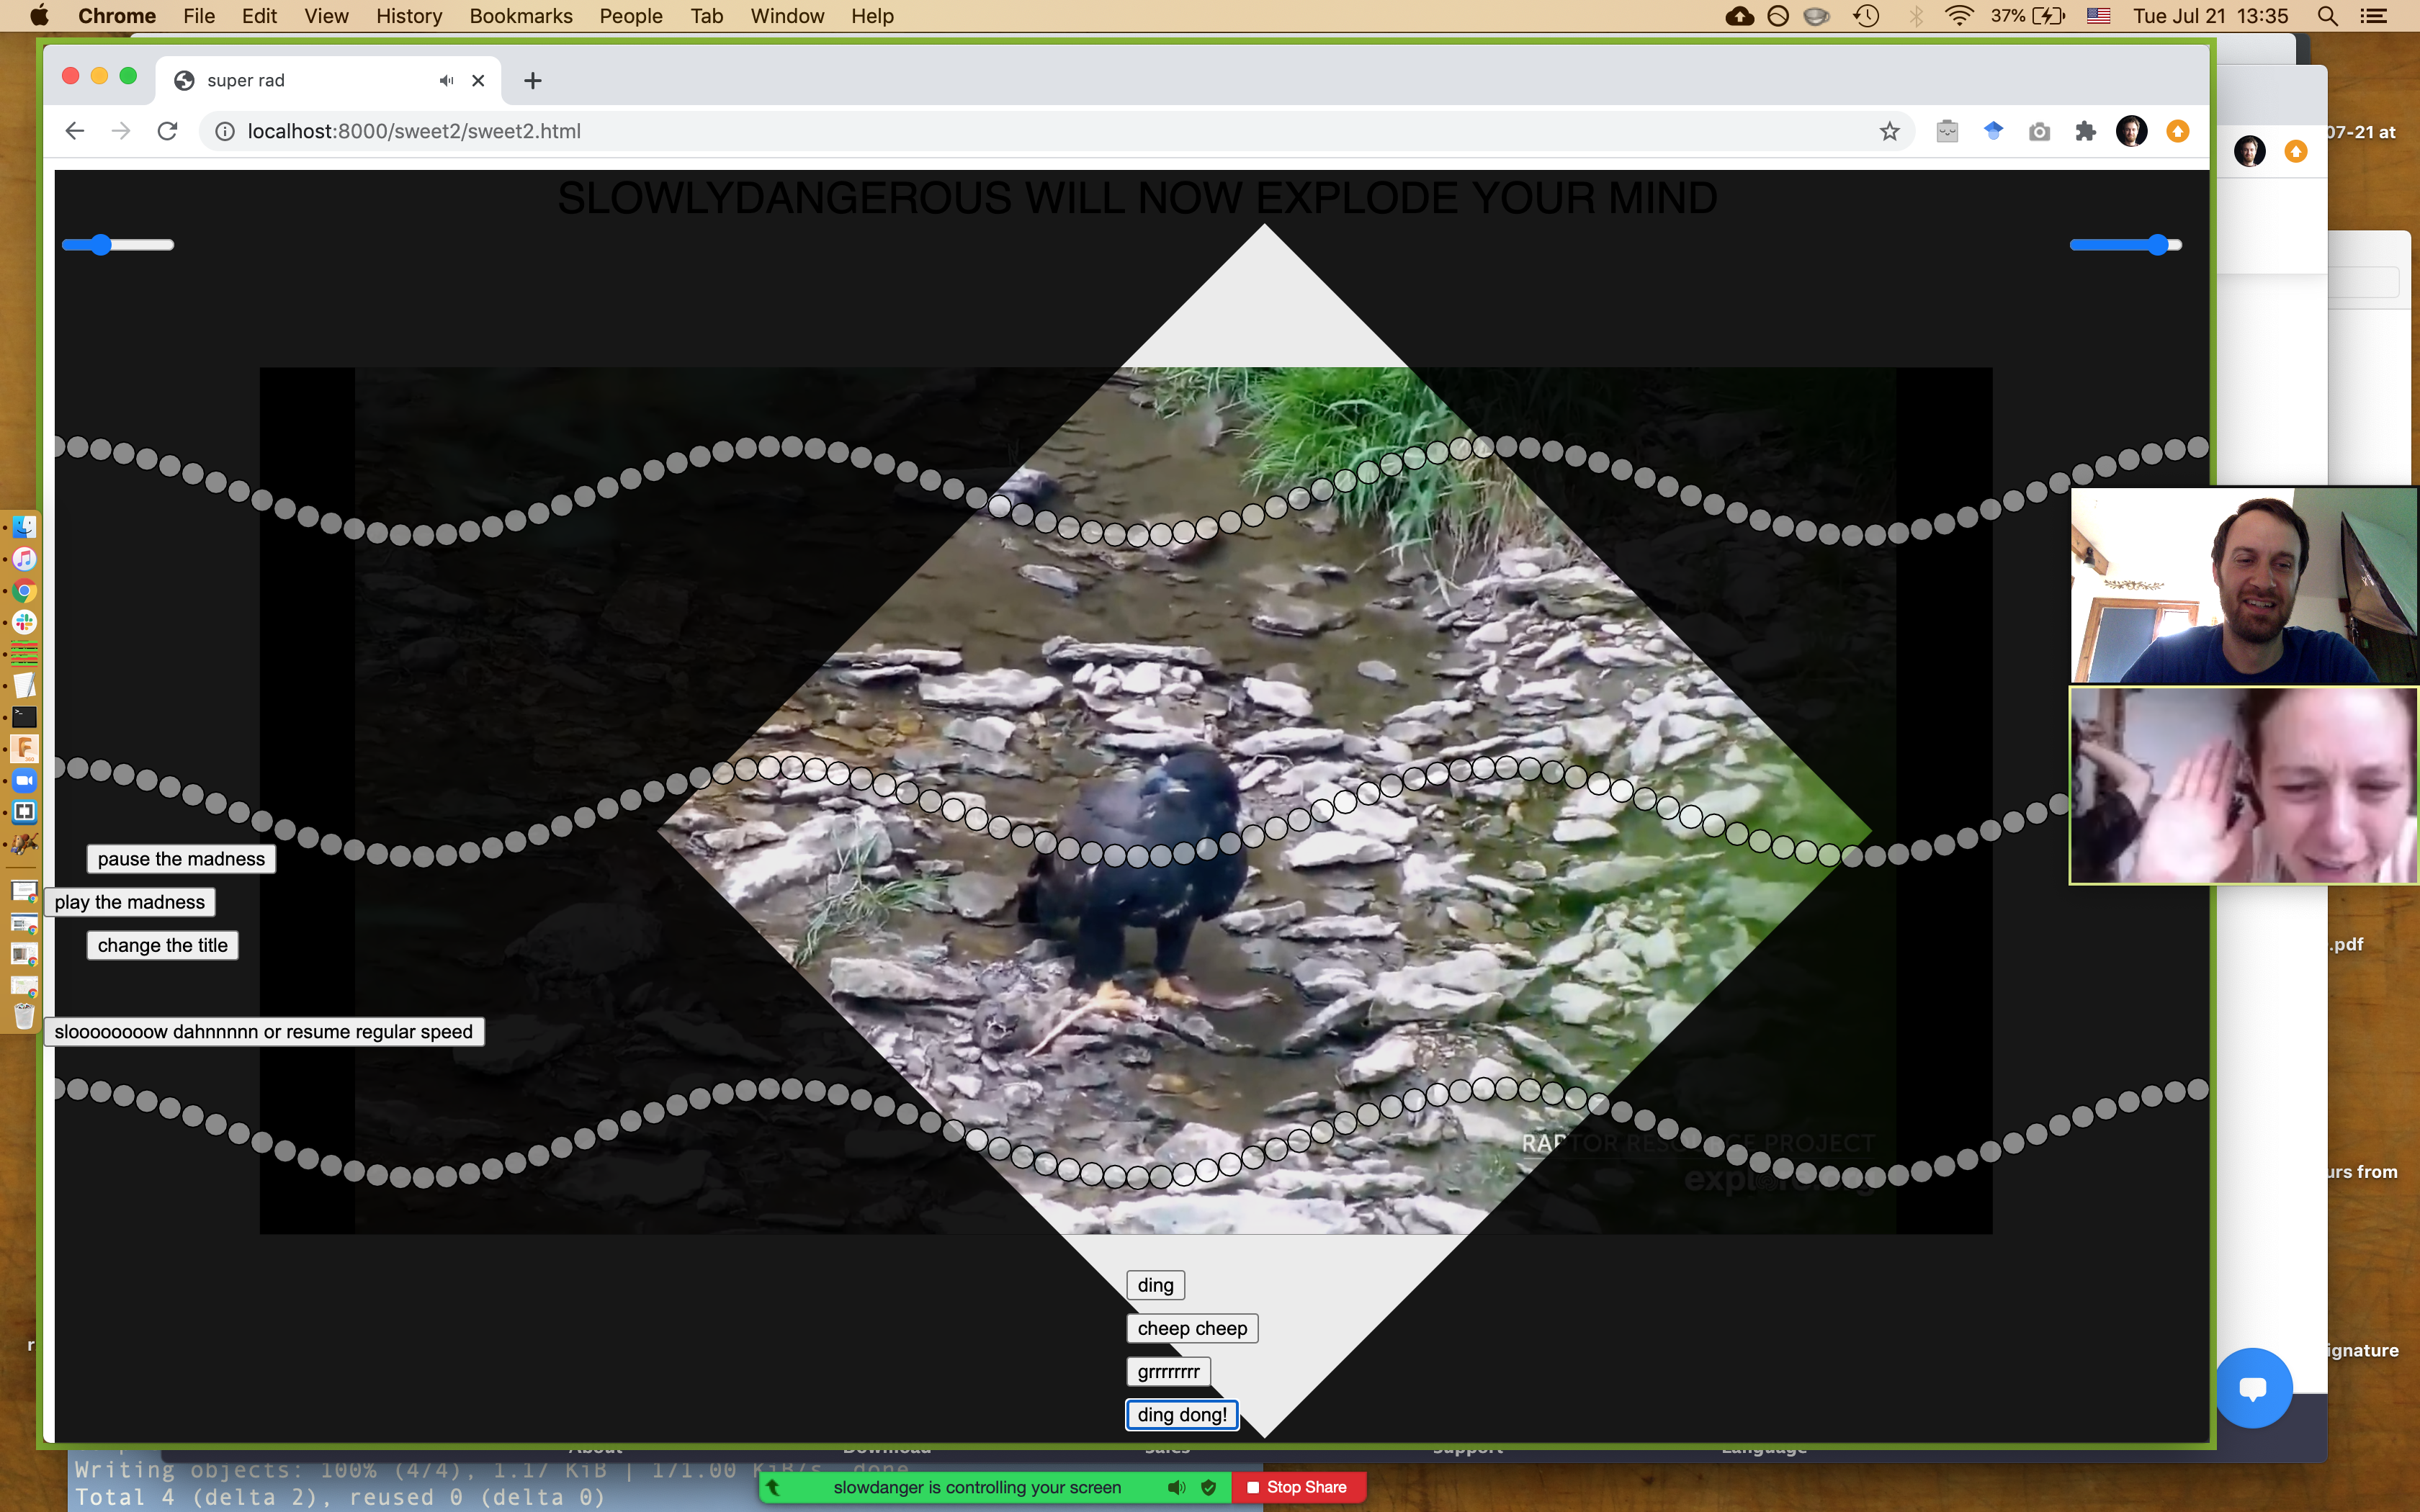Open the Bookmarks menu

click(521, 16)
